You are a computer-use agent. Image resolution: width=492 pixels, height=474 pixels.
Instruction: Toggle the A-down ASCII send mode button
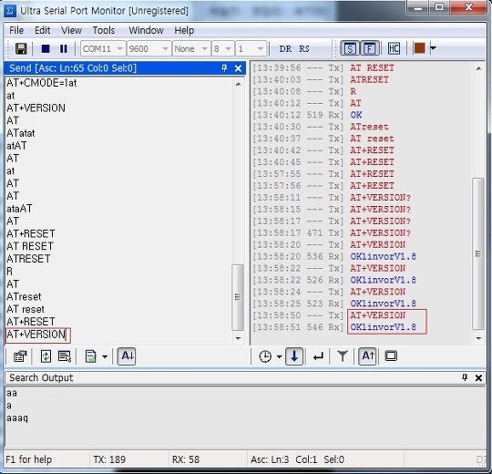pyautogui.click(x=127, y=356)
